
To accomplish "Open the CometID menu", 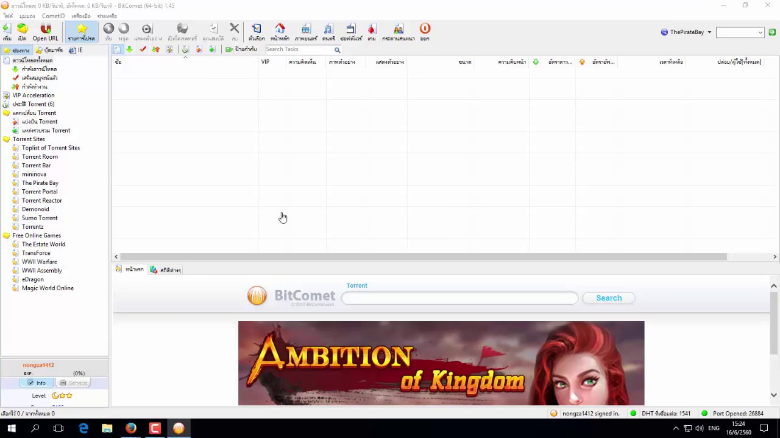I will (53, 16).
